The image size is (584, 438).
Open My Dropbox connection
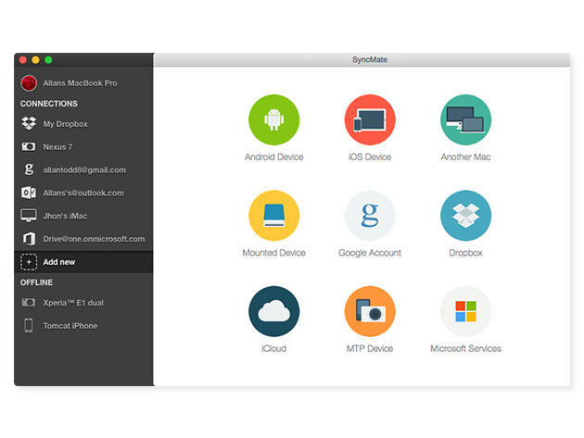(x=83, y=123)
